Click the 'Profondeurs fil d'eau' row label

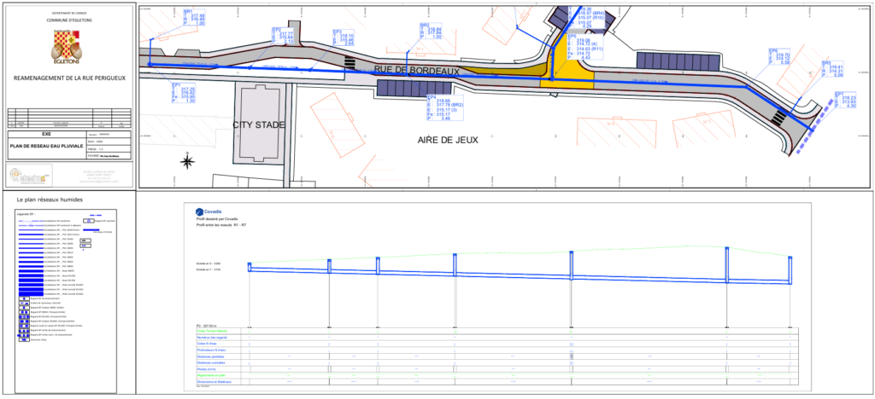tap(210, 350)
